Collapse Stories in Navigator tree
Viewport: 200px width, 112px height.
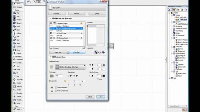pyautogui.click(x=172, y=15)
